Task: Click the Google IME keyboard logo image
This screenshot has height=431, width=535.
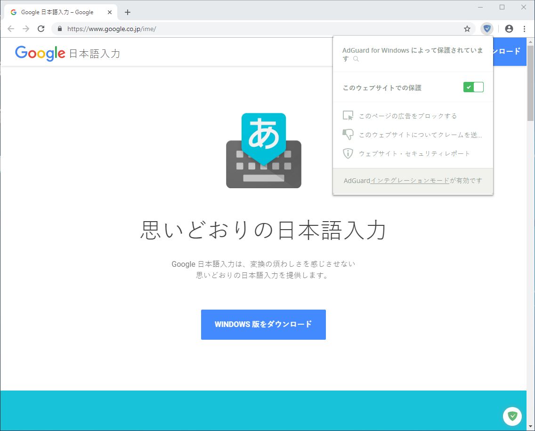Action: (x=263, y=151)
